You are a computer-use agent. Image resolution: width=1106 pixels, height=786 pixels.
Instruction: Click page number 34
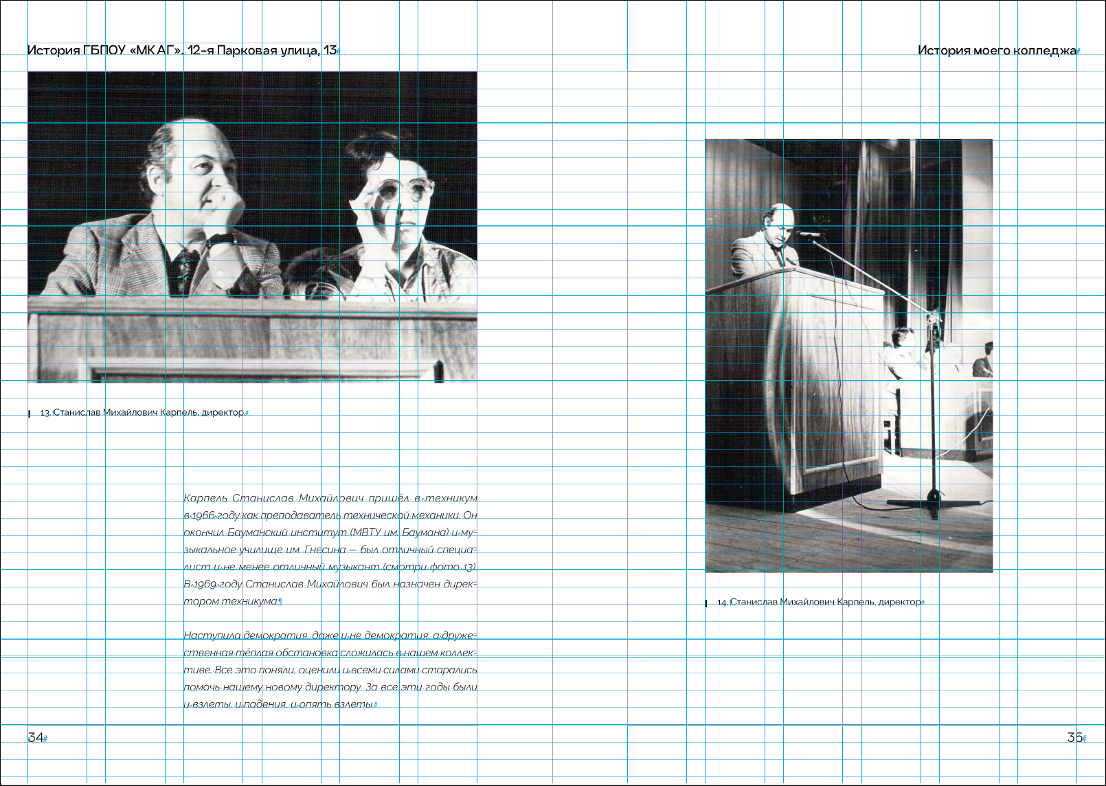pyautogui.click(x=35, y=737)
